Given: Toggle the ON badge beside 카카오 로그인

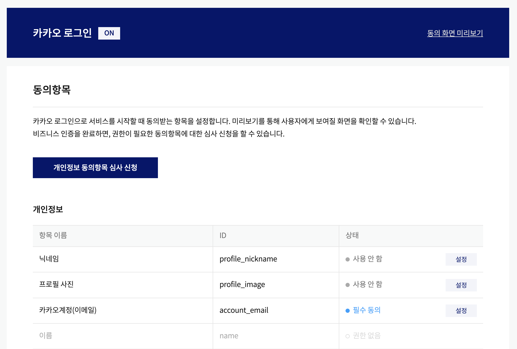Looking at the screenshot, I should coord(109,33).
